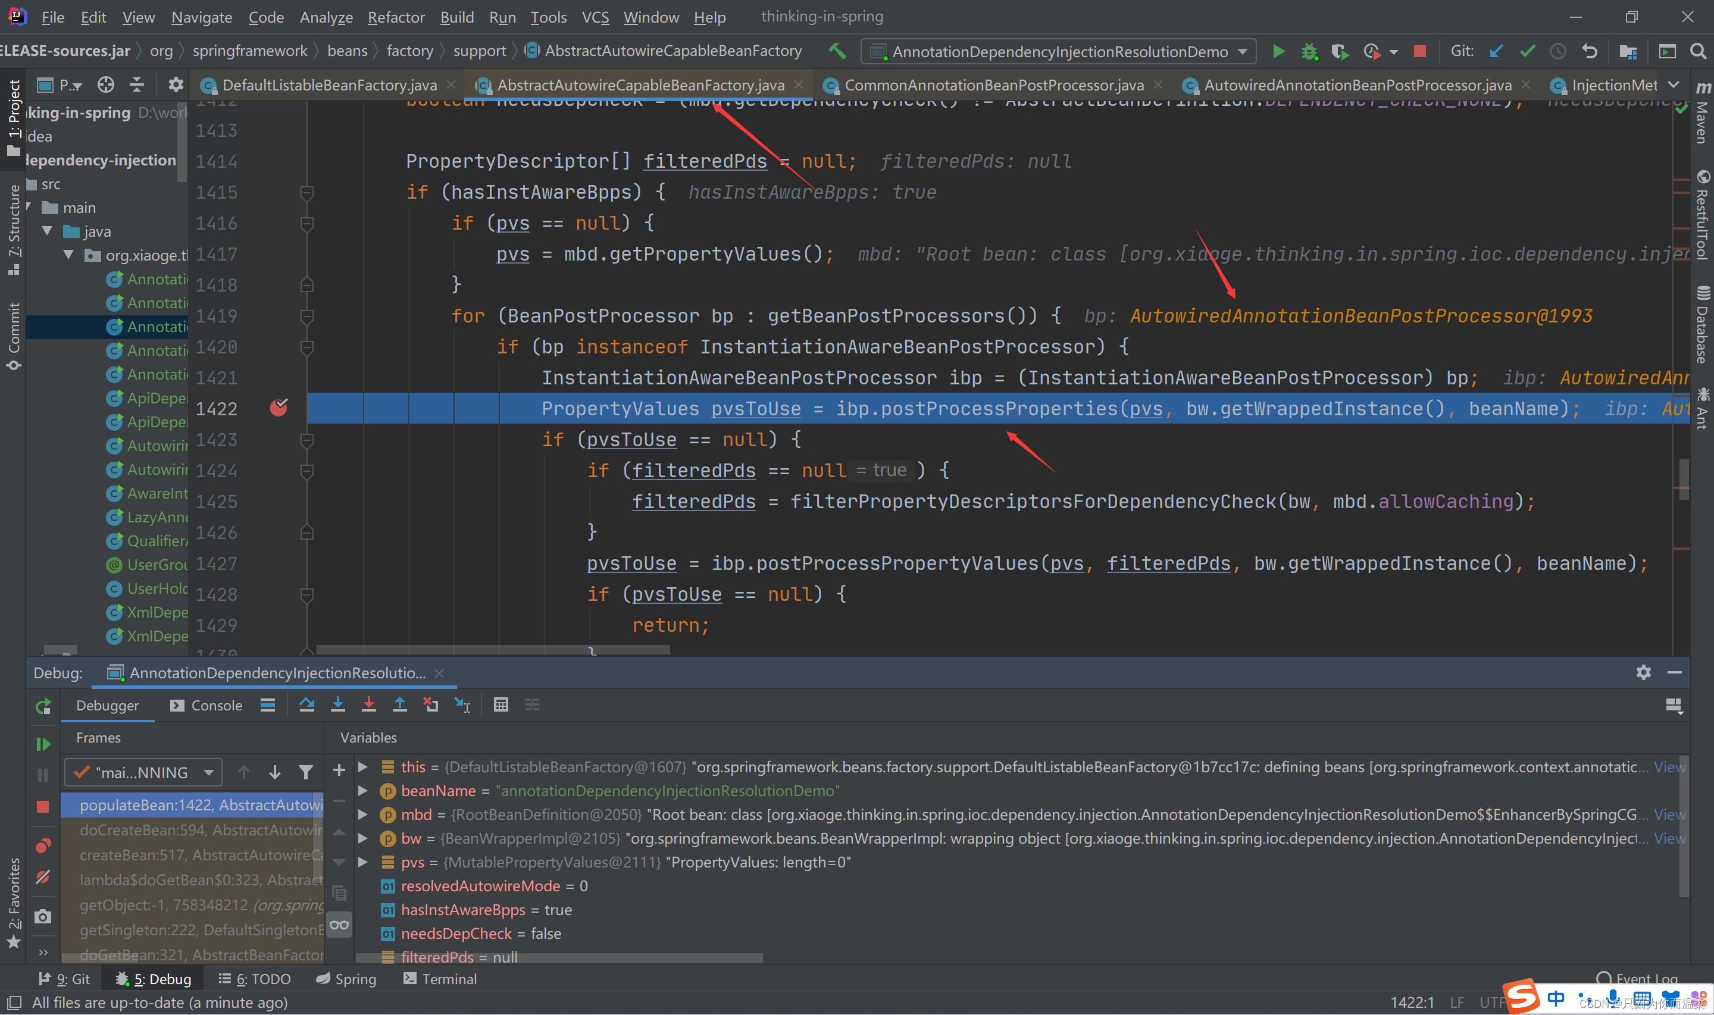Image resolution: width=1714 pixels, height=1015 pixels.
Task: Switch to DefaultListableBeanFactory.java tab
Action: coord(329,85)
